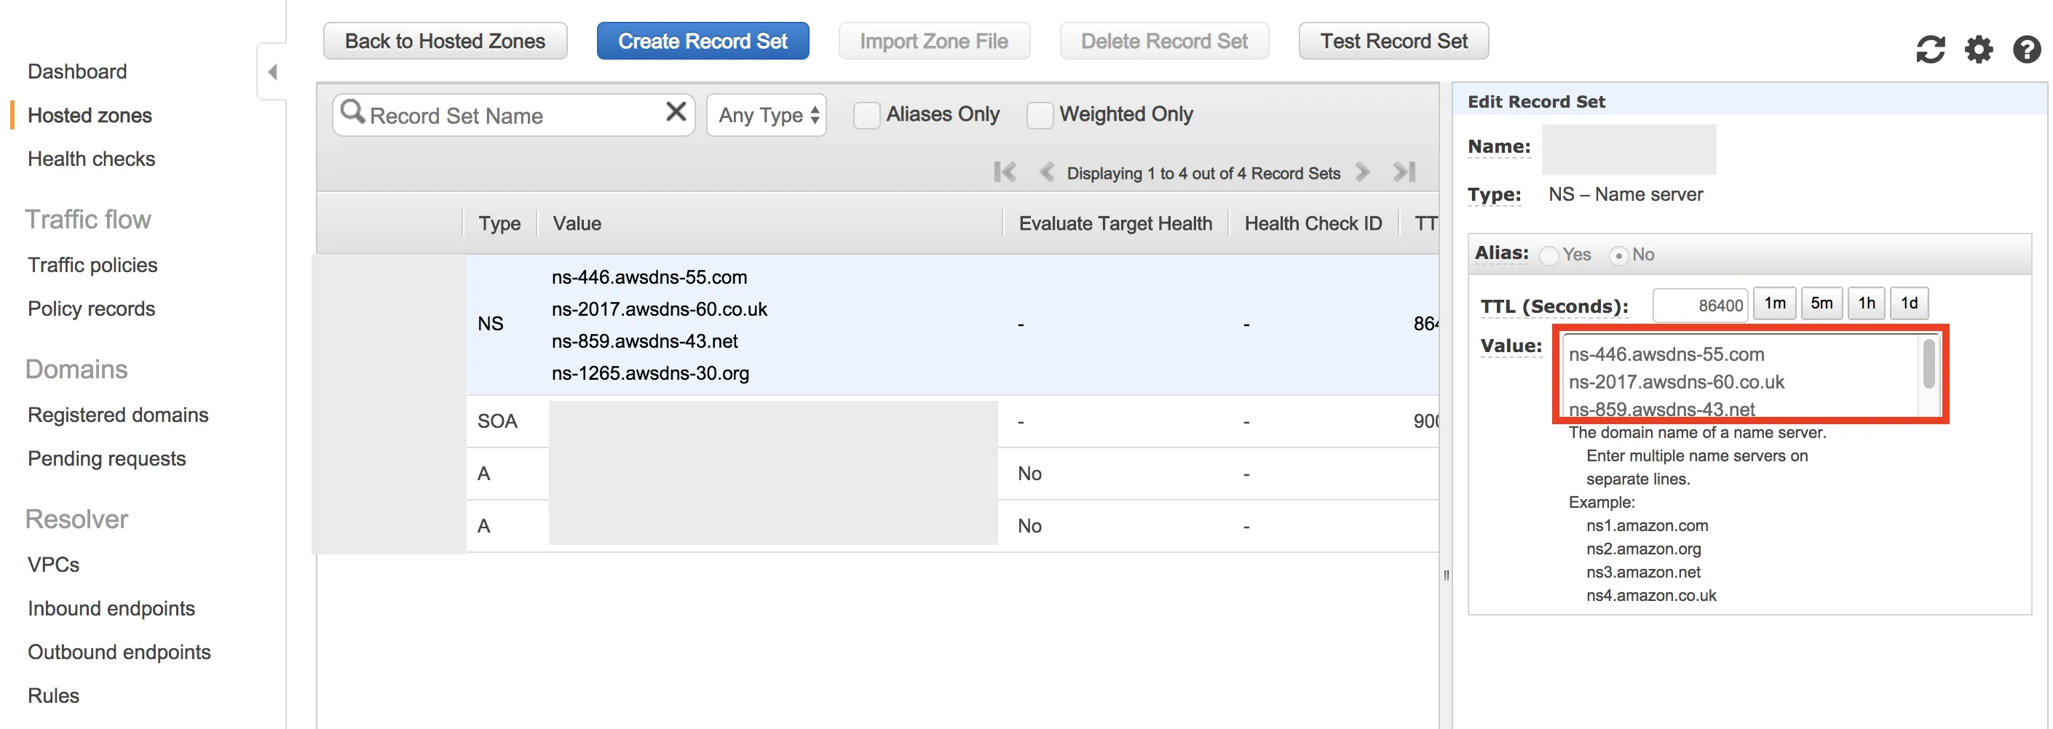Open Health checks in the sidebar
Screen dimensions: 2053x729
92,159
